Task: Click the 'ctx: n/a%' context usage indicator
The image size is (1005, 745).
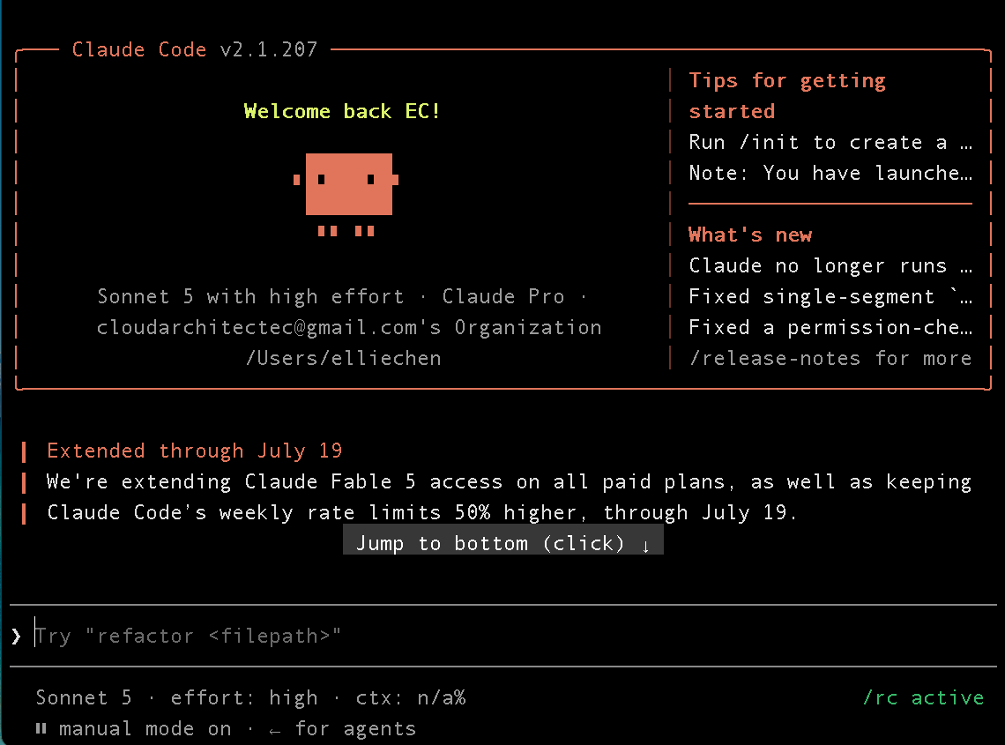Action: [411, 697]
